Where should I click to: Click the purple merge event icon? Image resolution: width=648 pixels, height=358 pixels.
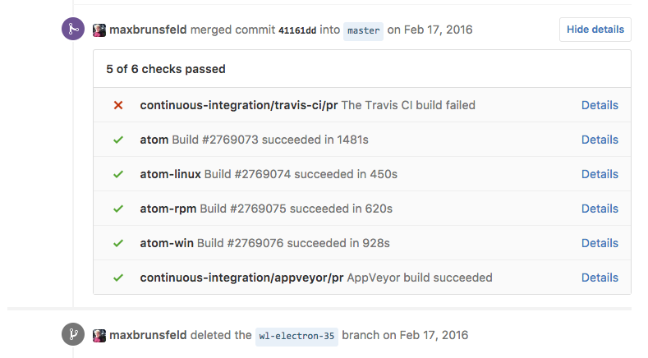74,30
